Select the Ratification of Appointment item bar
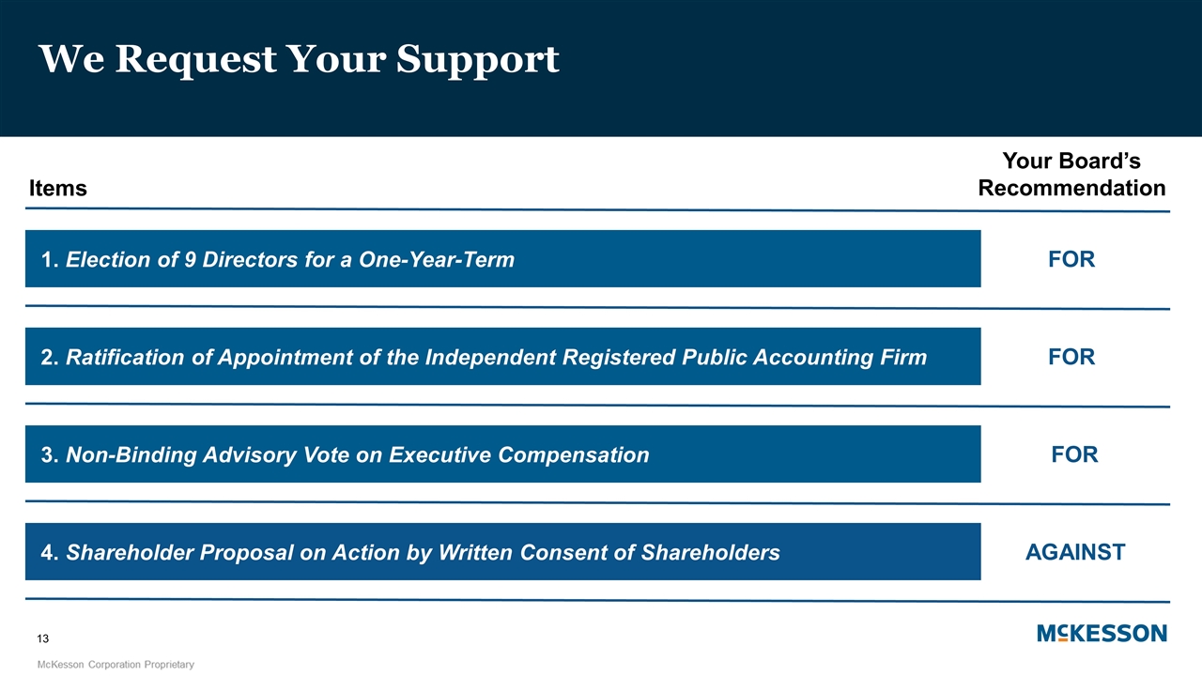The image size is (1202, 676). click(x=502, y=357)
